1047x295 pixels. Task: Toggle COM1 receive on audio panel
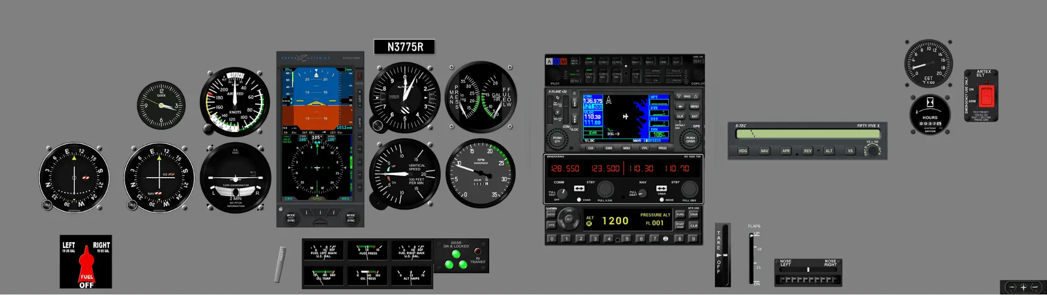(x=589, y=60)
